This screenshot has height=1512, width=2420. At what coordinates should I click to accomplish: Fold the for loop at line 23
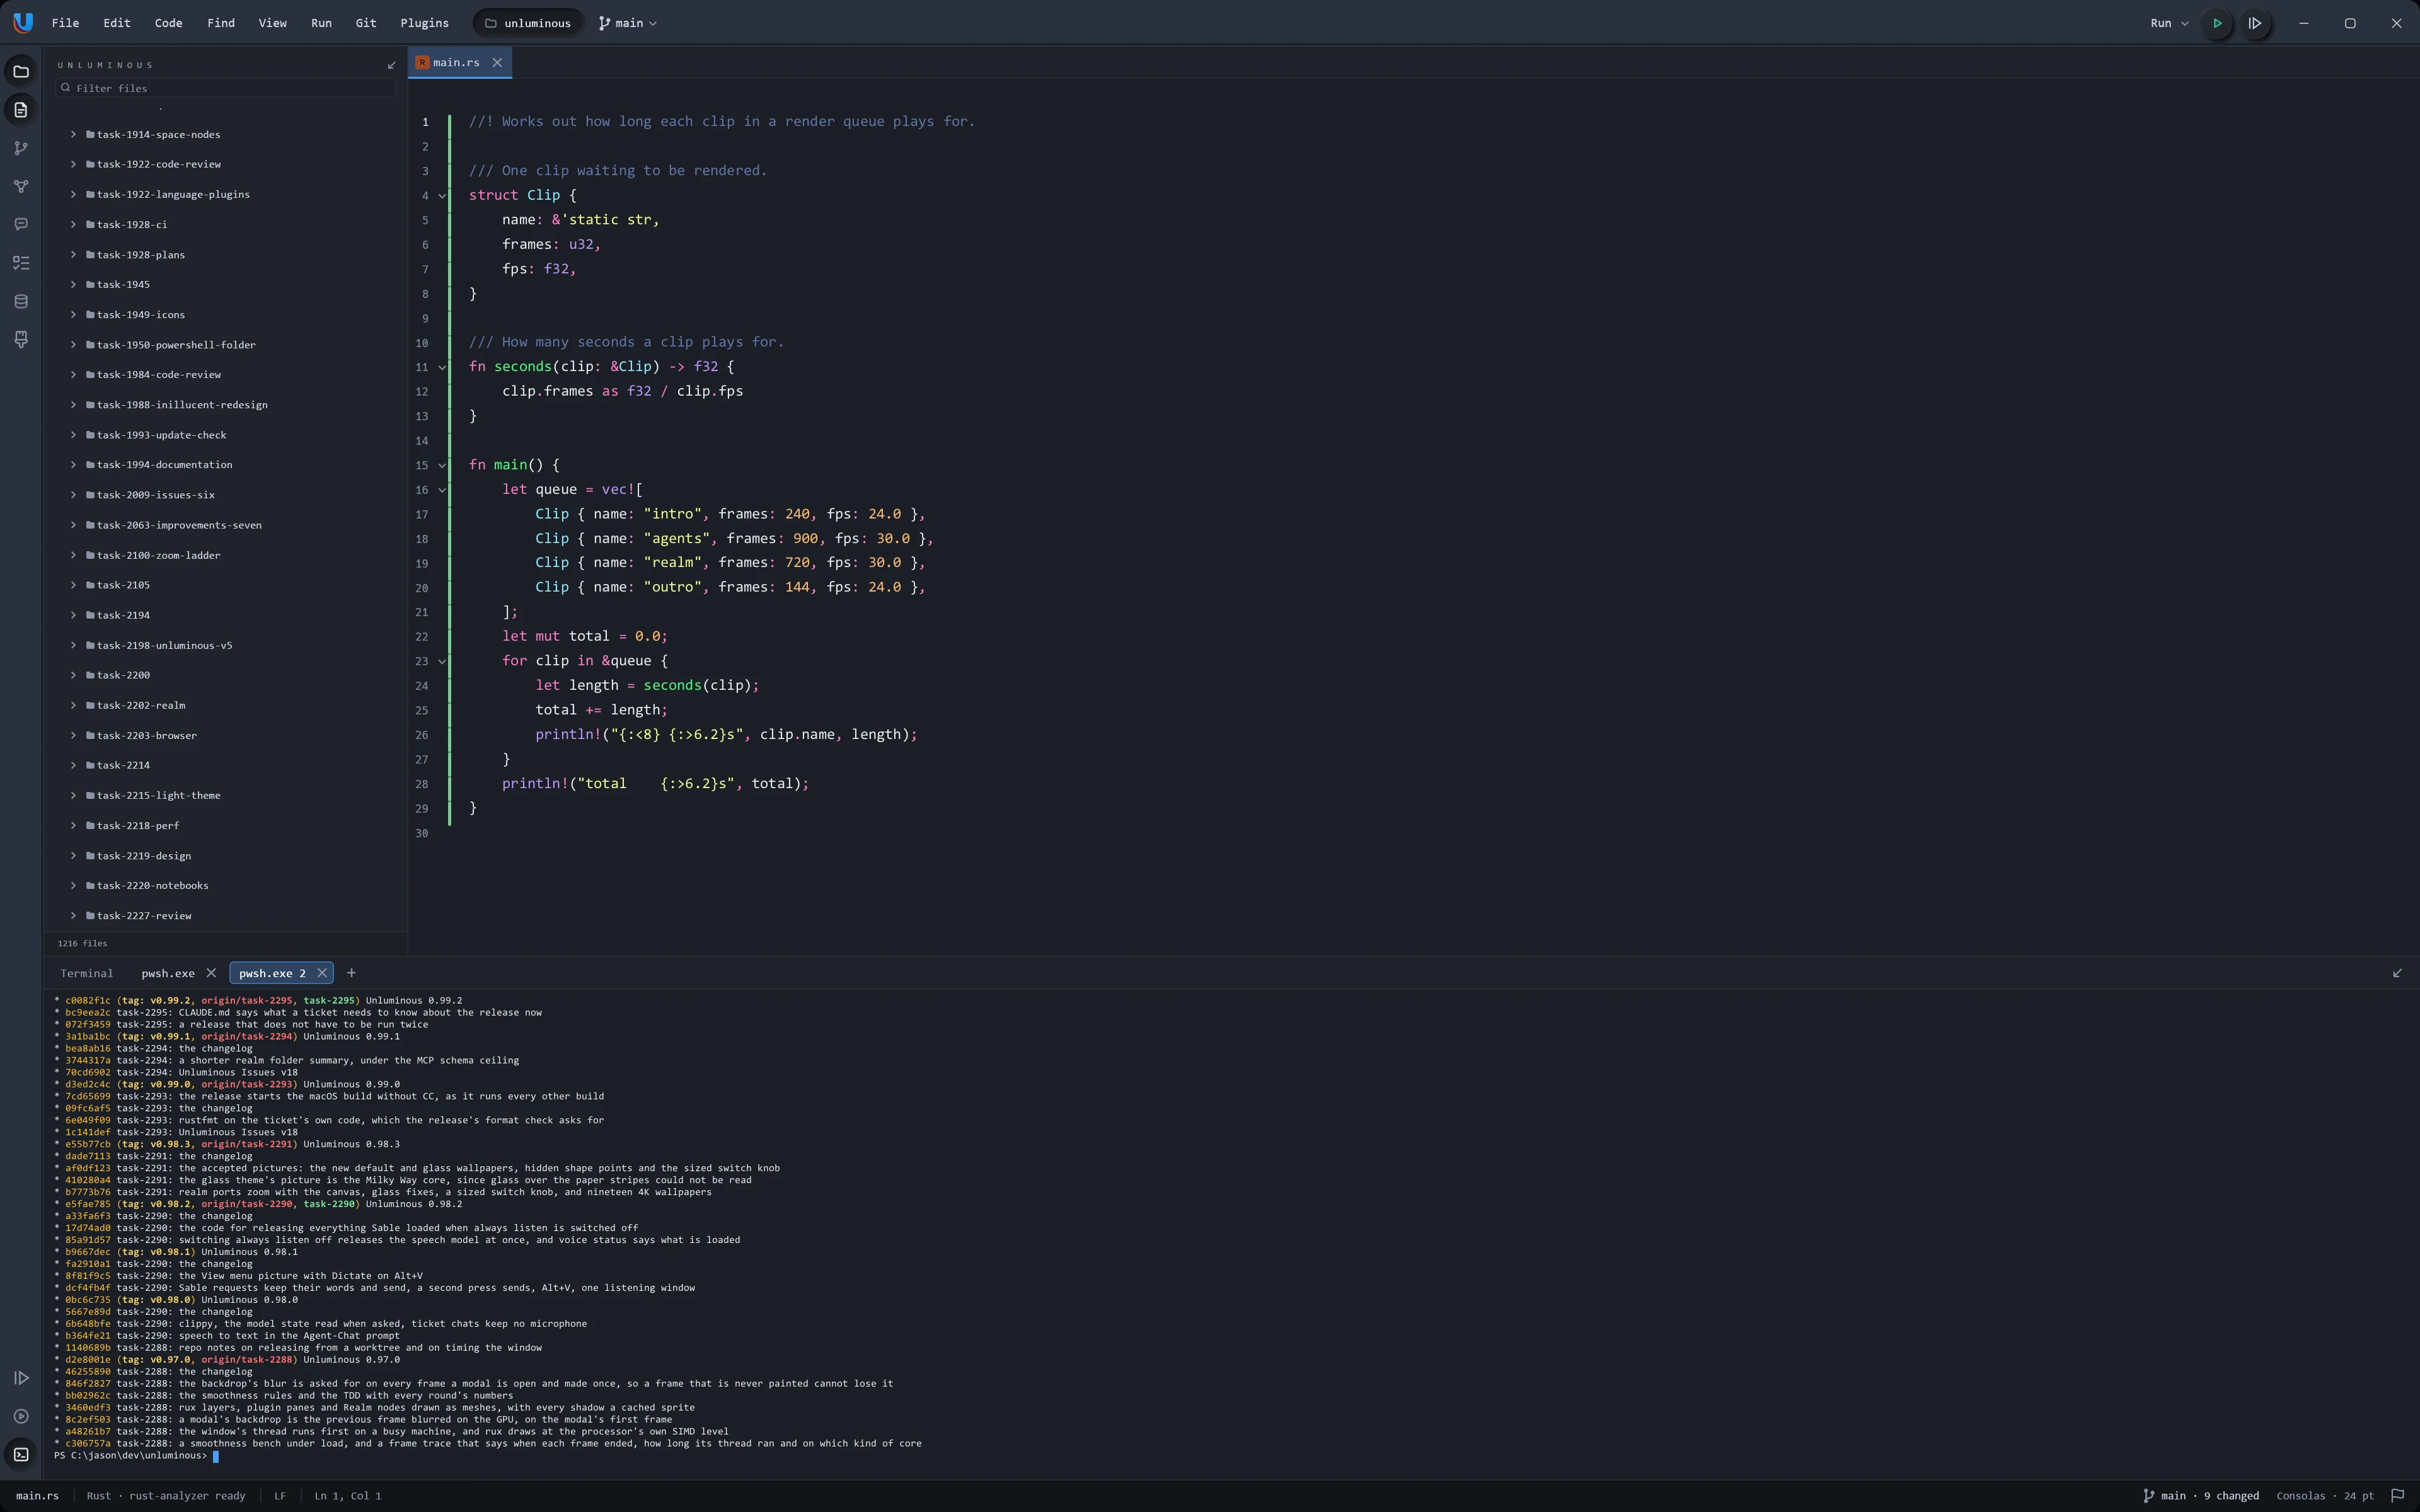(442, 661)
